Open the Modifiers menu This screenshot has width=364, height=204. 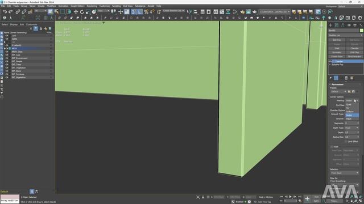tap(51, 6)
